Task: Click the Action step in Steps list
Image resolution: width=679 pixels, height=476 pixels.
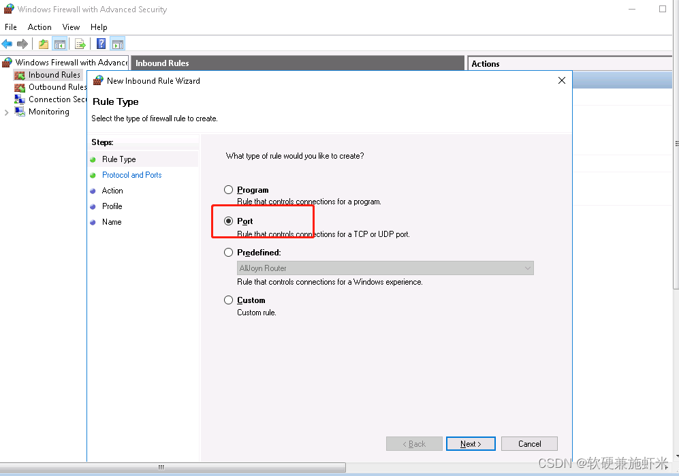Action: click(112, 191)
